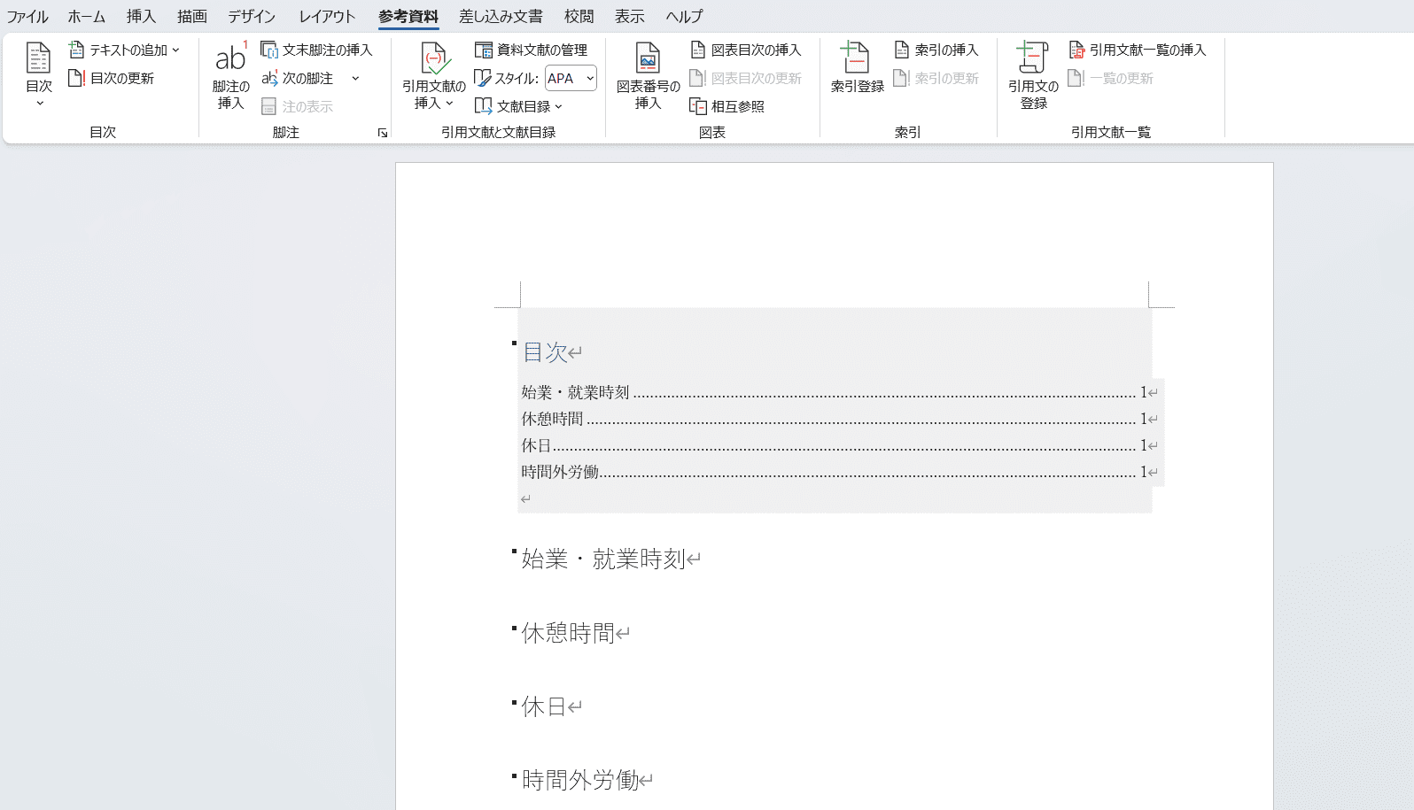Click the 引用文献の挿入 citation icon
Screen dimensions: 1414x810
point(433,60)
